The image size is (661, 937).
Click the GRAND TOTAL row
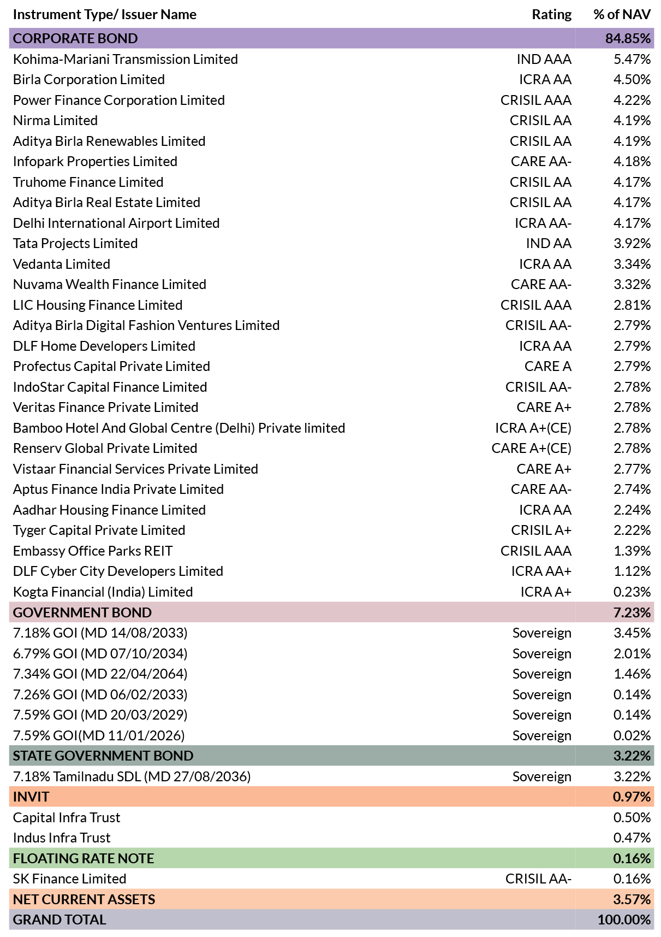(x=331, y=920)
